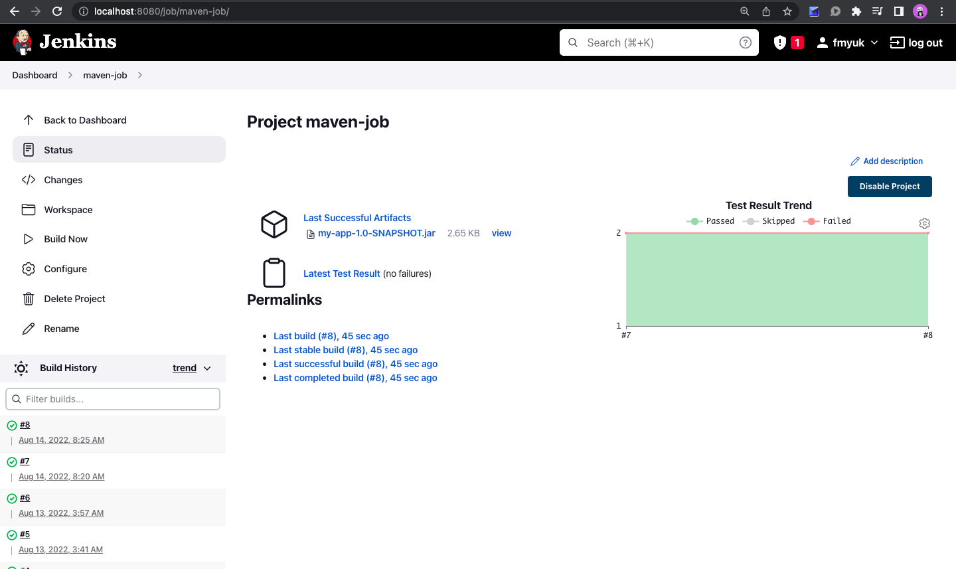This screenshot has height=569, width=956.
Task: Select the Configure gear in the sidebar
Action: pyautogui.click(x=28, y=269)
